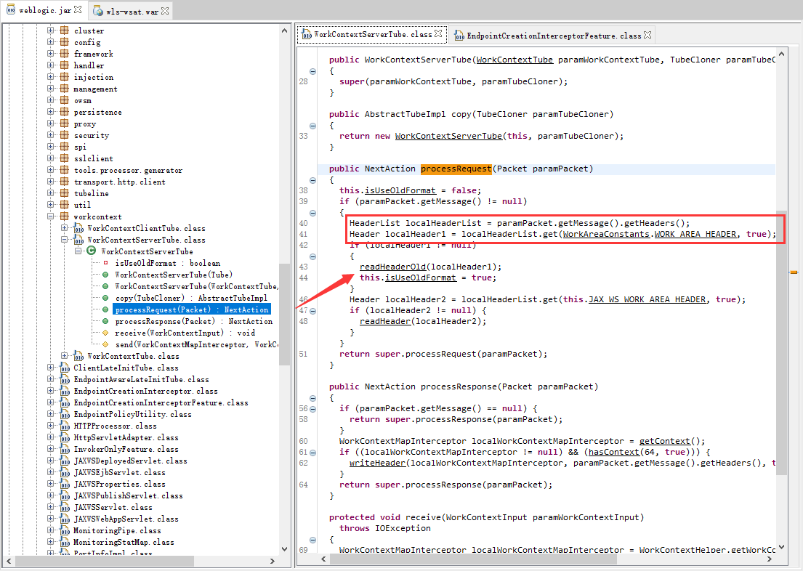Click the MonitoringPipe.class file icon
Image resolution: width=803 pixels, height=571 pixels.
(65, 530)
